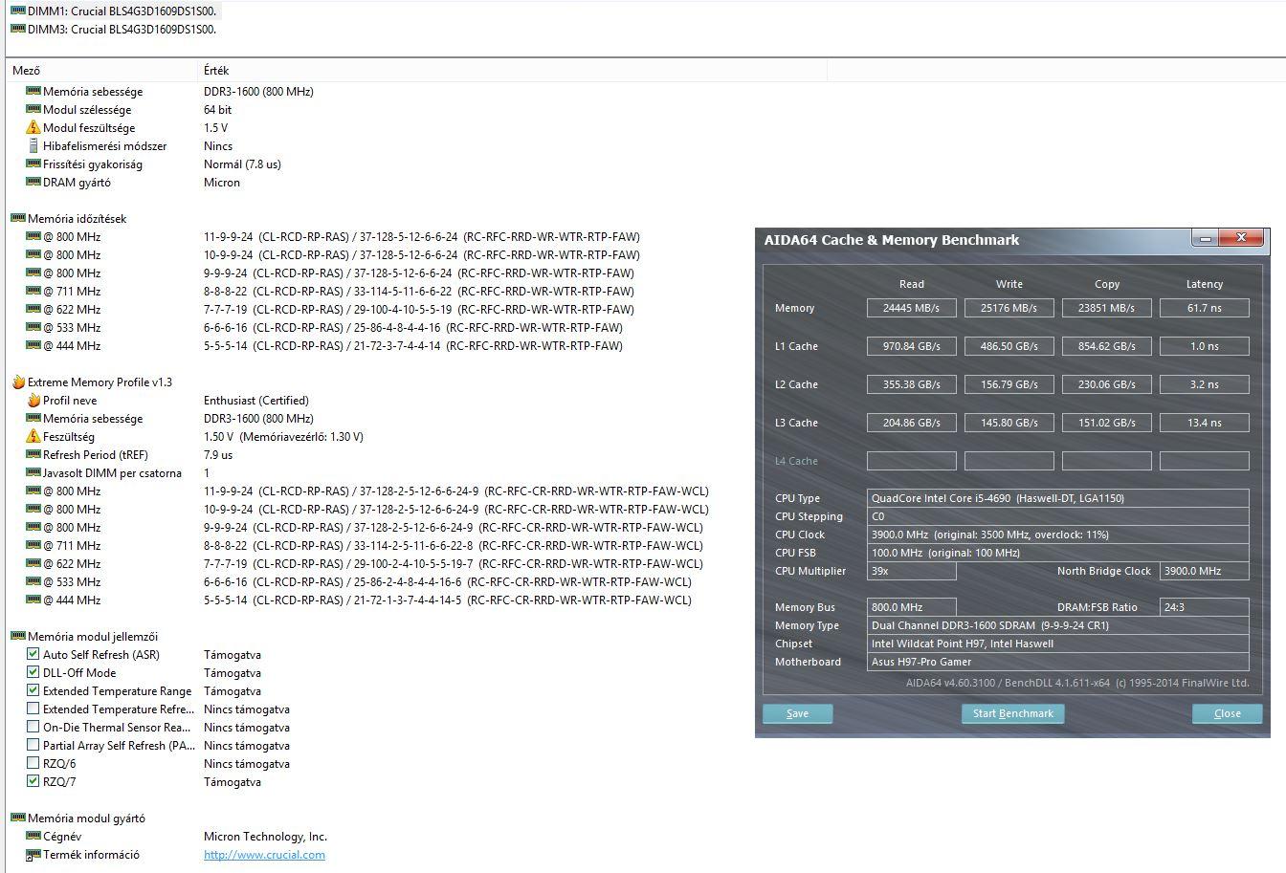
Task: Select the Normál (7.8 us) value
Action: click(242, 164)
